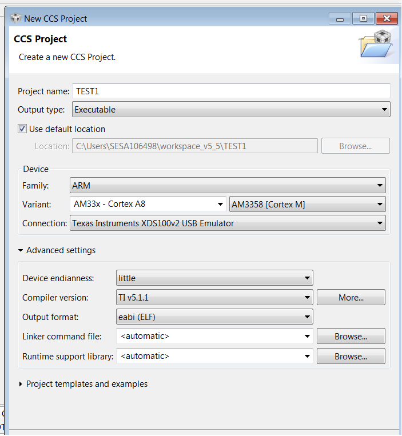Click the CCS cube icon in title bar
The image size is (402, 436).
(16, 18)
